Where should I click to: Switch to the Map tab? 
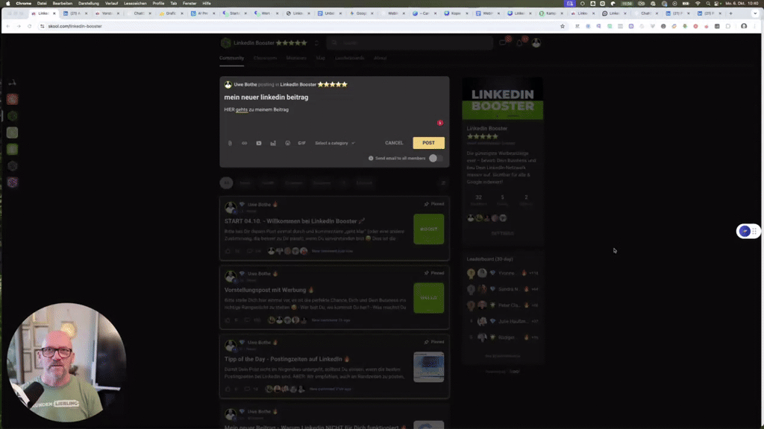(320, 58)
